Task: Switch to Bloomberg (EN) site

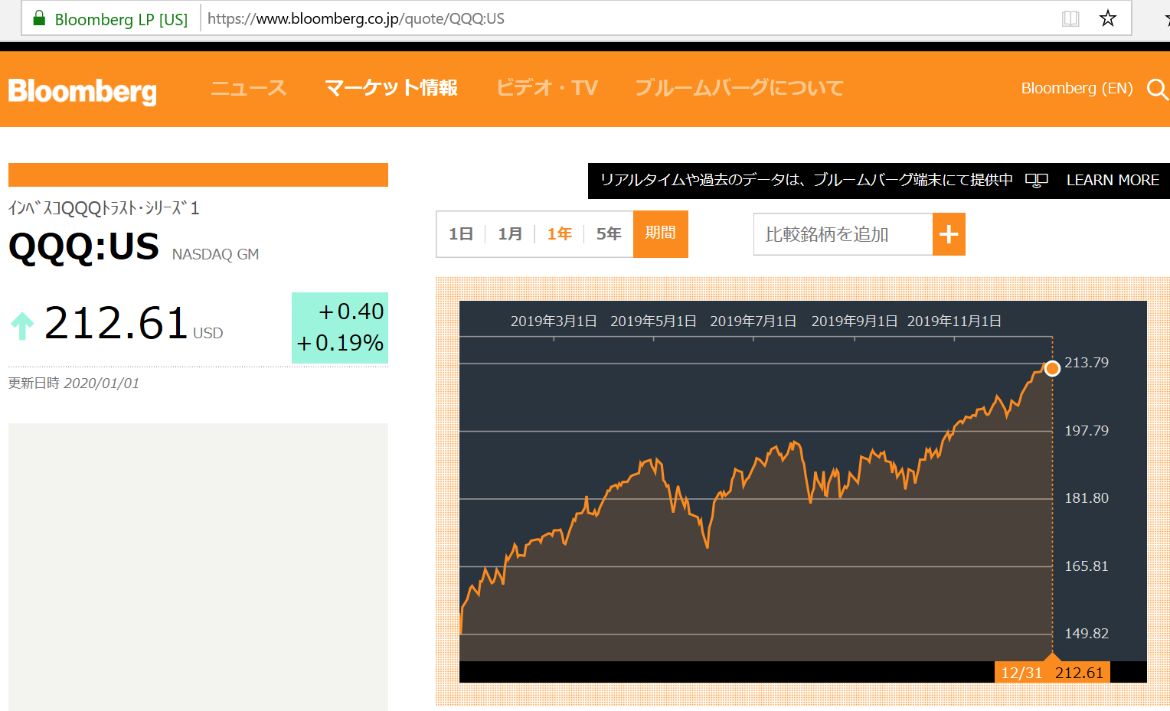Action: [1077, 88]
